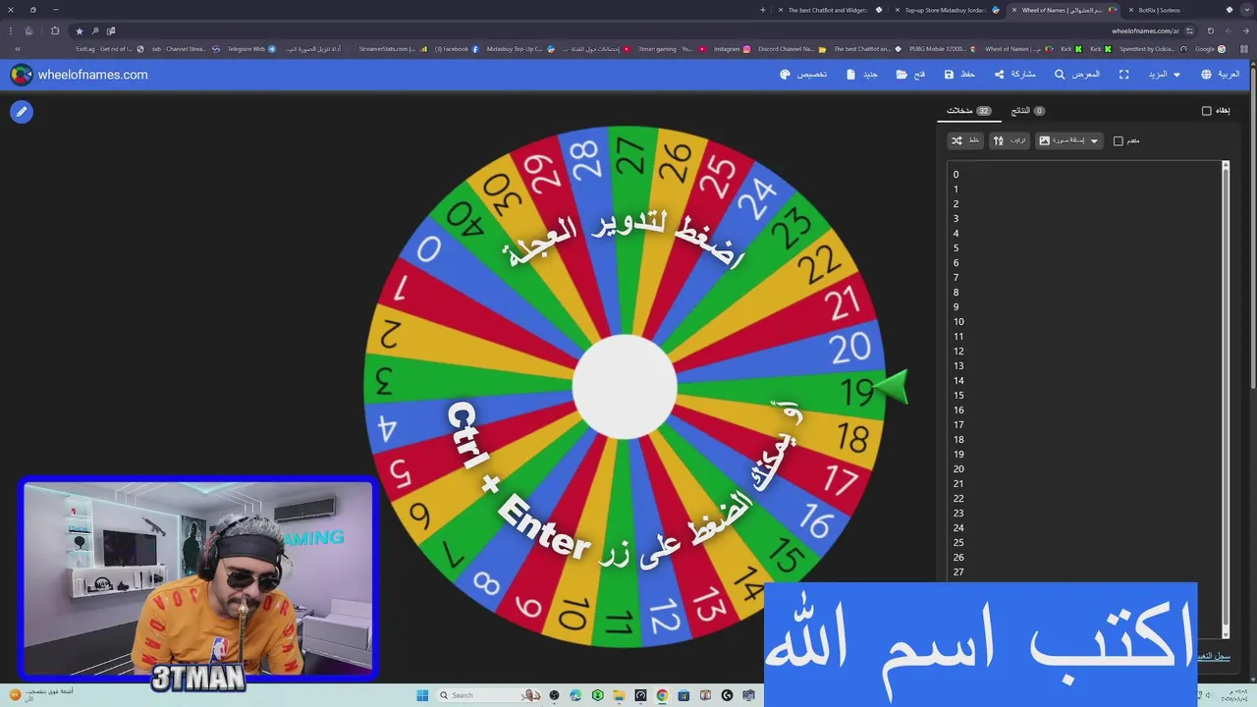Sort the entries list
This screenshot has width=1257, height=707.
click(x=1010, y=140)
